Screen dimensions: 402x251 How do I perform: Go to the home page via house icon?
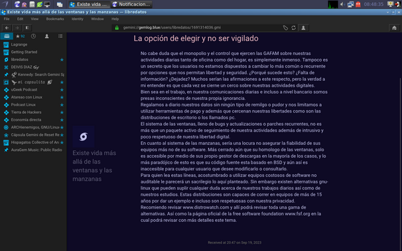pos(394,28)
